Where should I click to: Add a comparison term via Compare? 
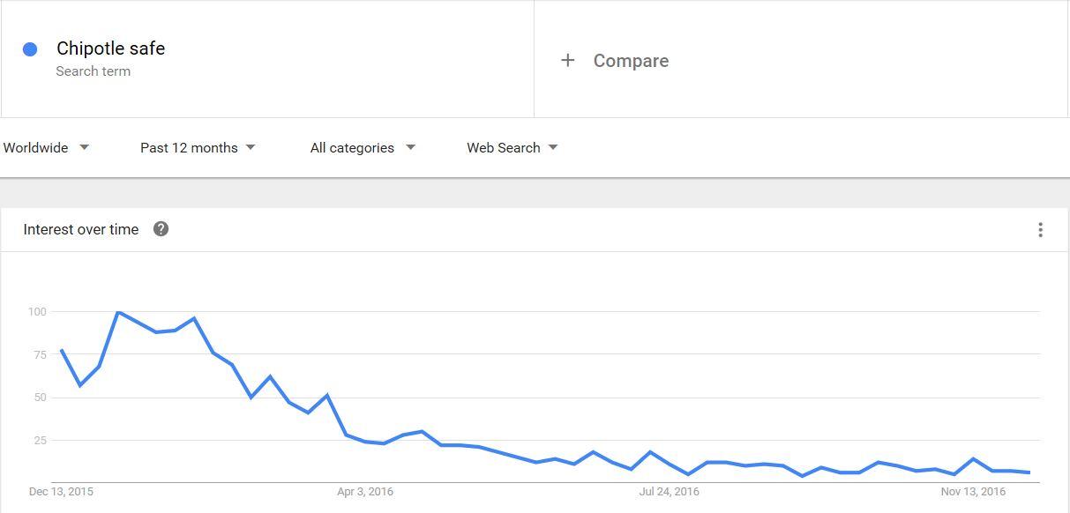point(631,61)
